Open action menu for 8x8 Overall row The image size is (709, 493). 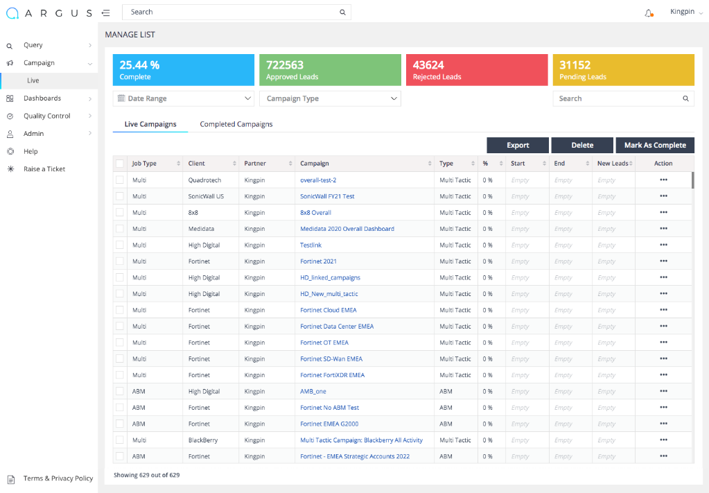click(x=663, y=213)
